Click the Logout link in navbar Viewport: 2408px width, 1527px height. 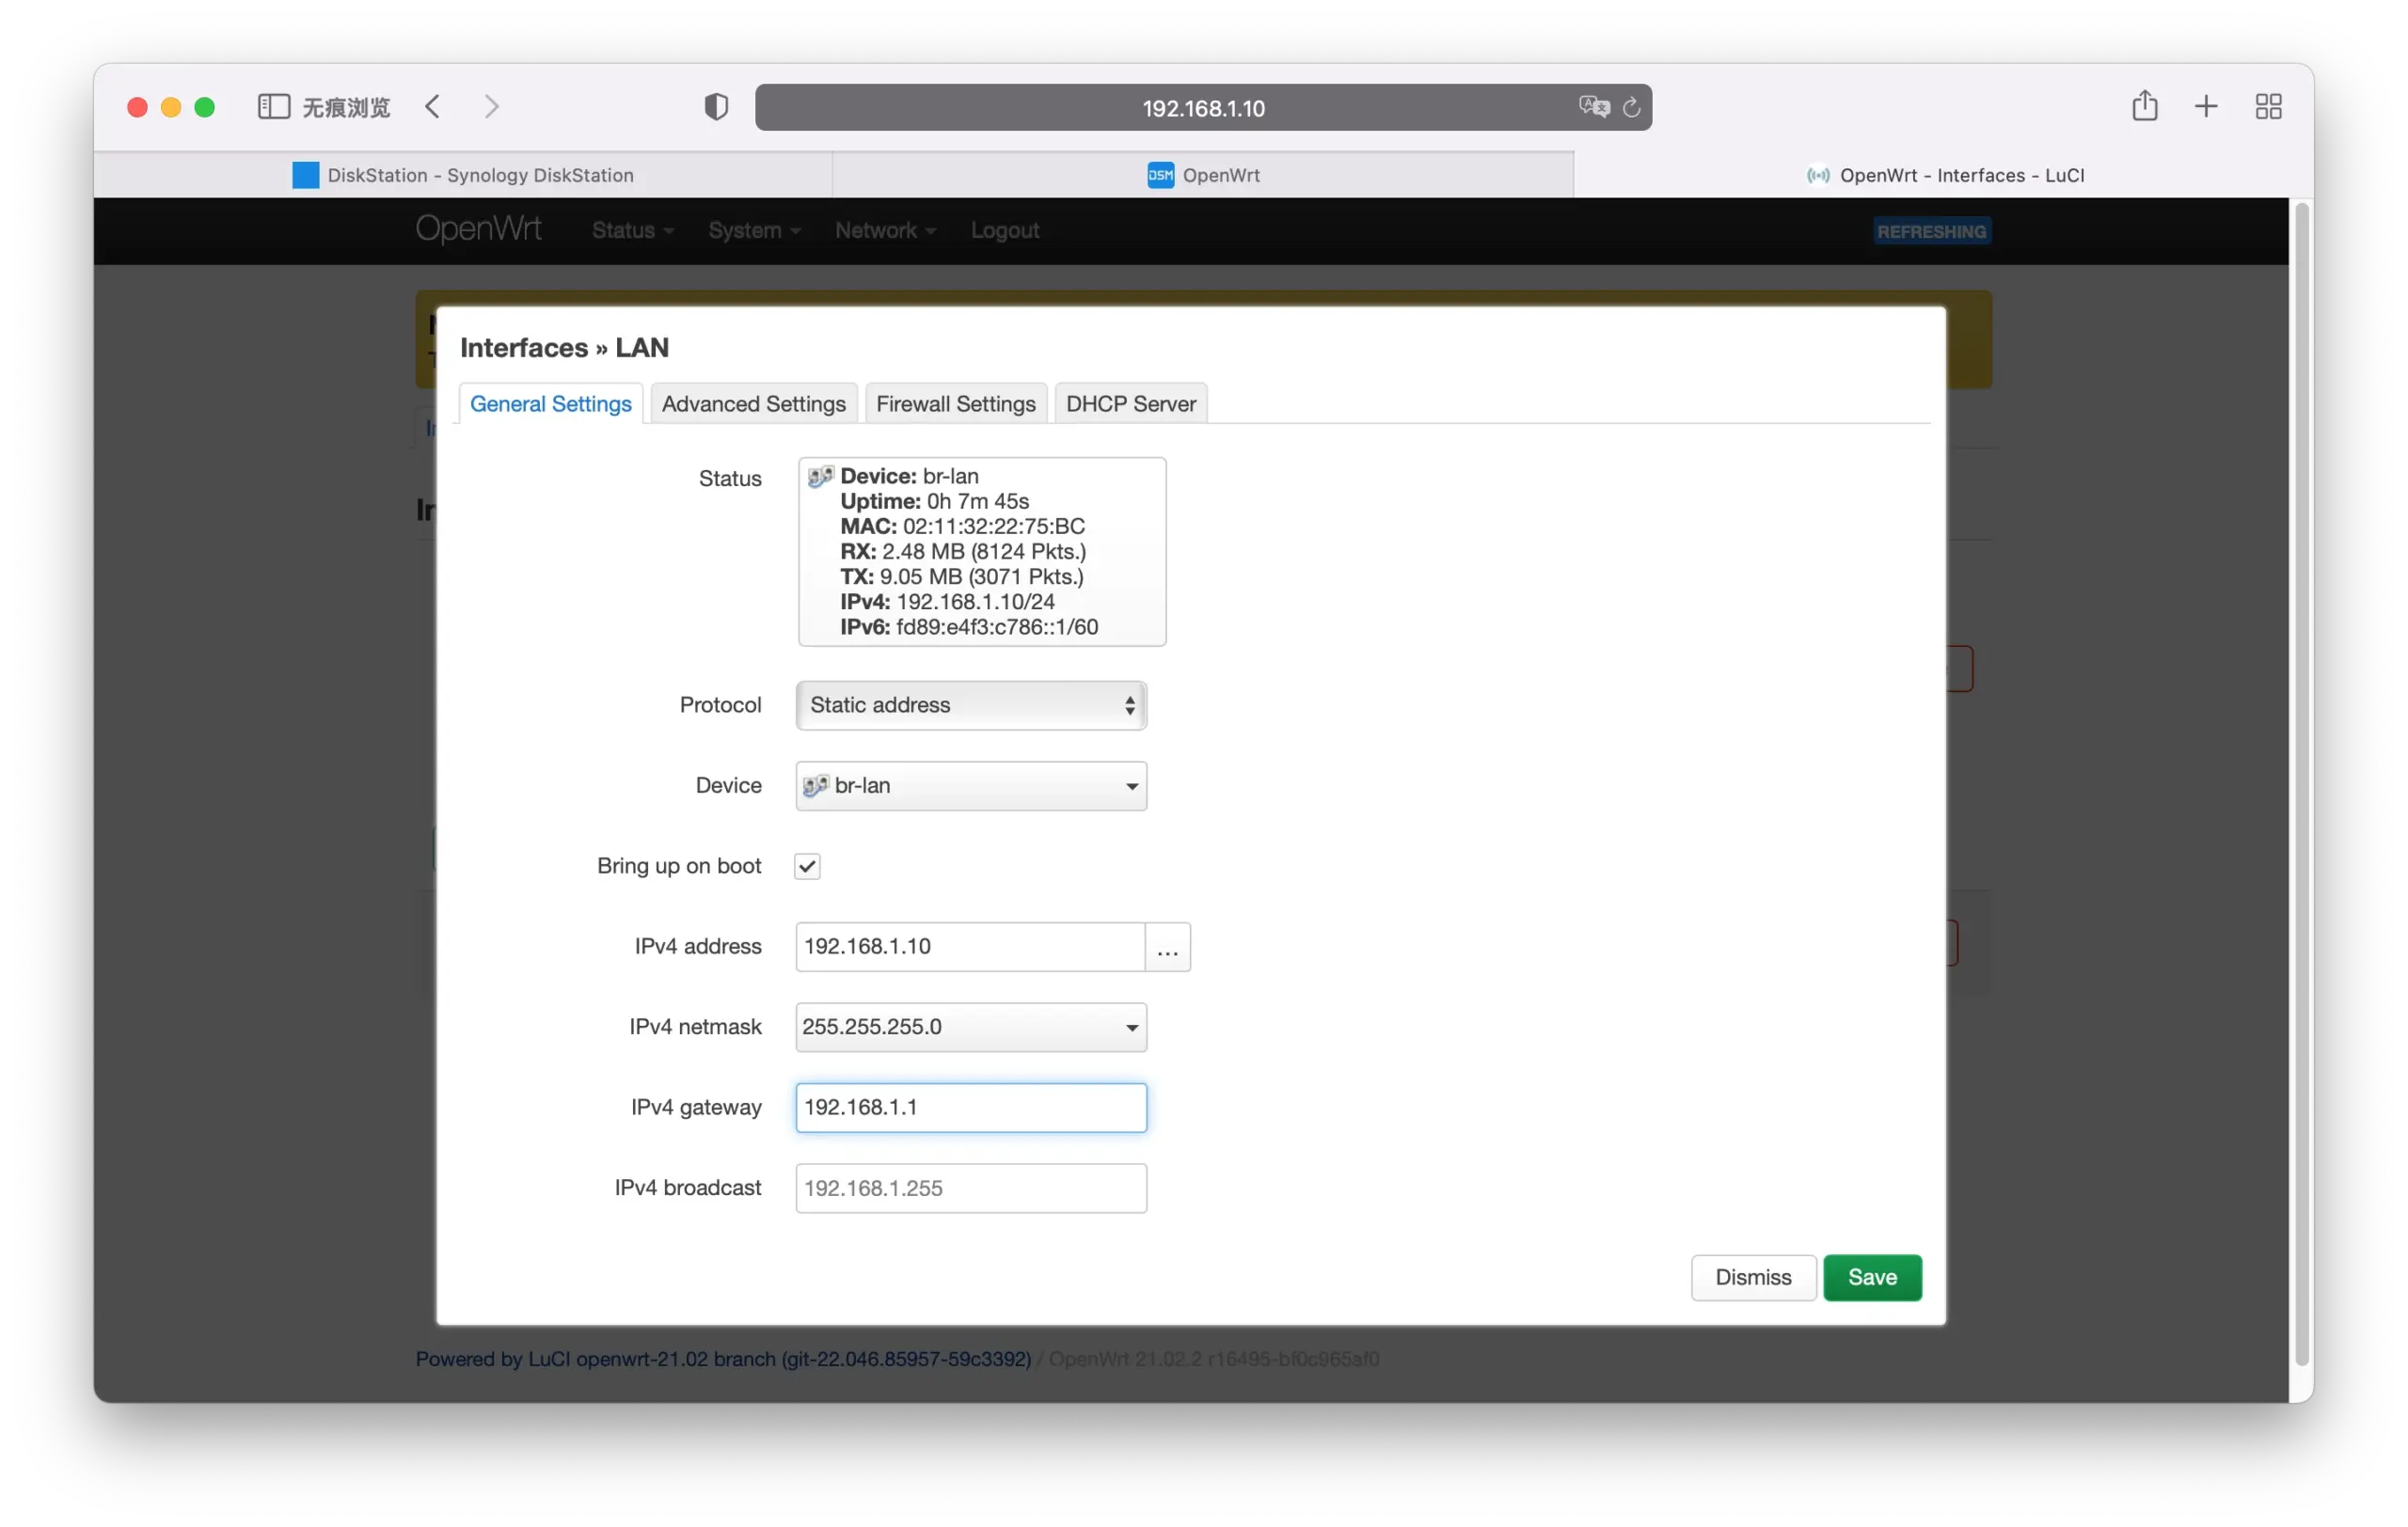tap(1004, 231)
